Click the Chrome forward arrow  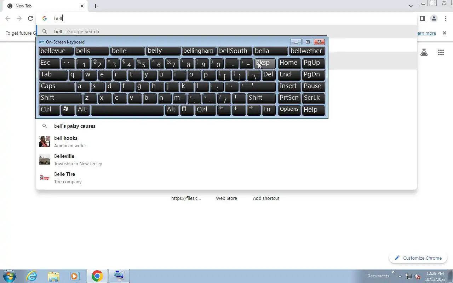[x=19, y=18]
